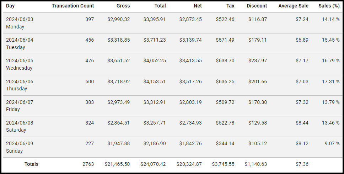Select the 2024/06/08 Saturday row

(x=20, y=126)
